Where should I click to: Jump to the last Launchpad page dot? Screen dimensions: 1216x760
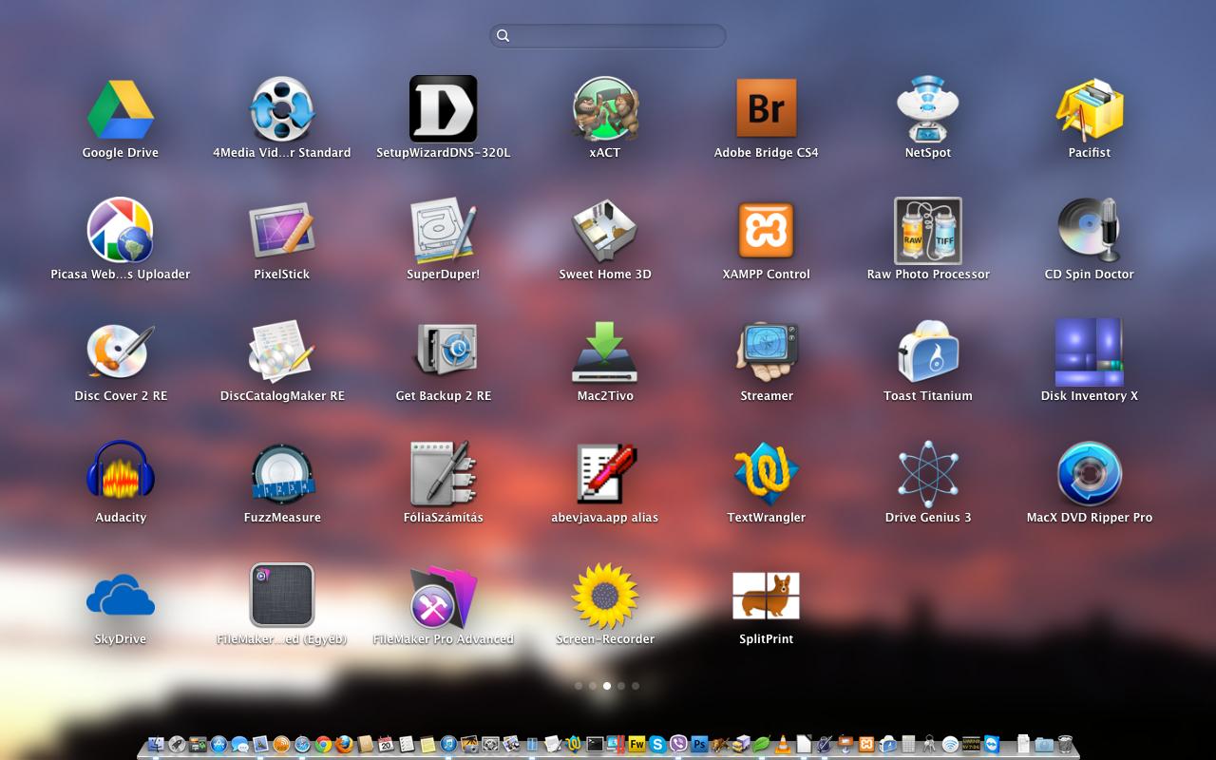(x=636, y=685)
